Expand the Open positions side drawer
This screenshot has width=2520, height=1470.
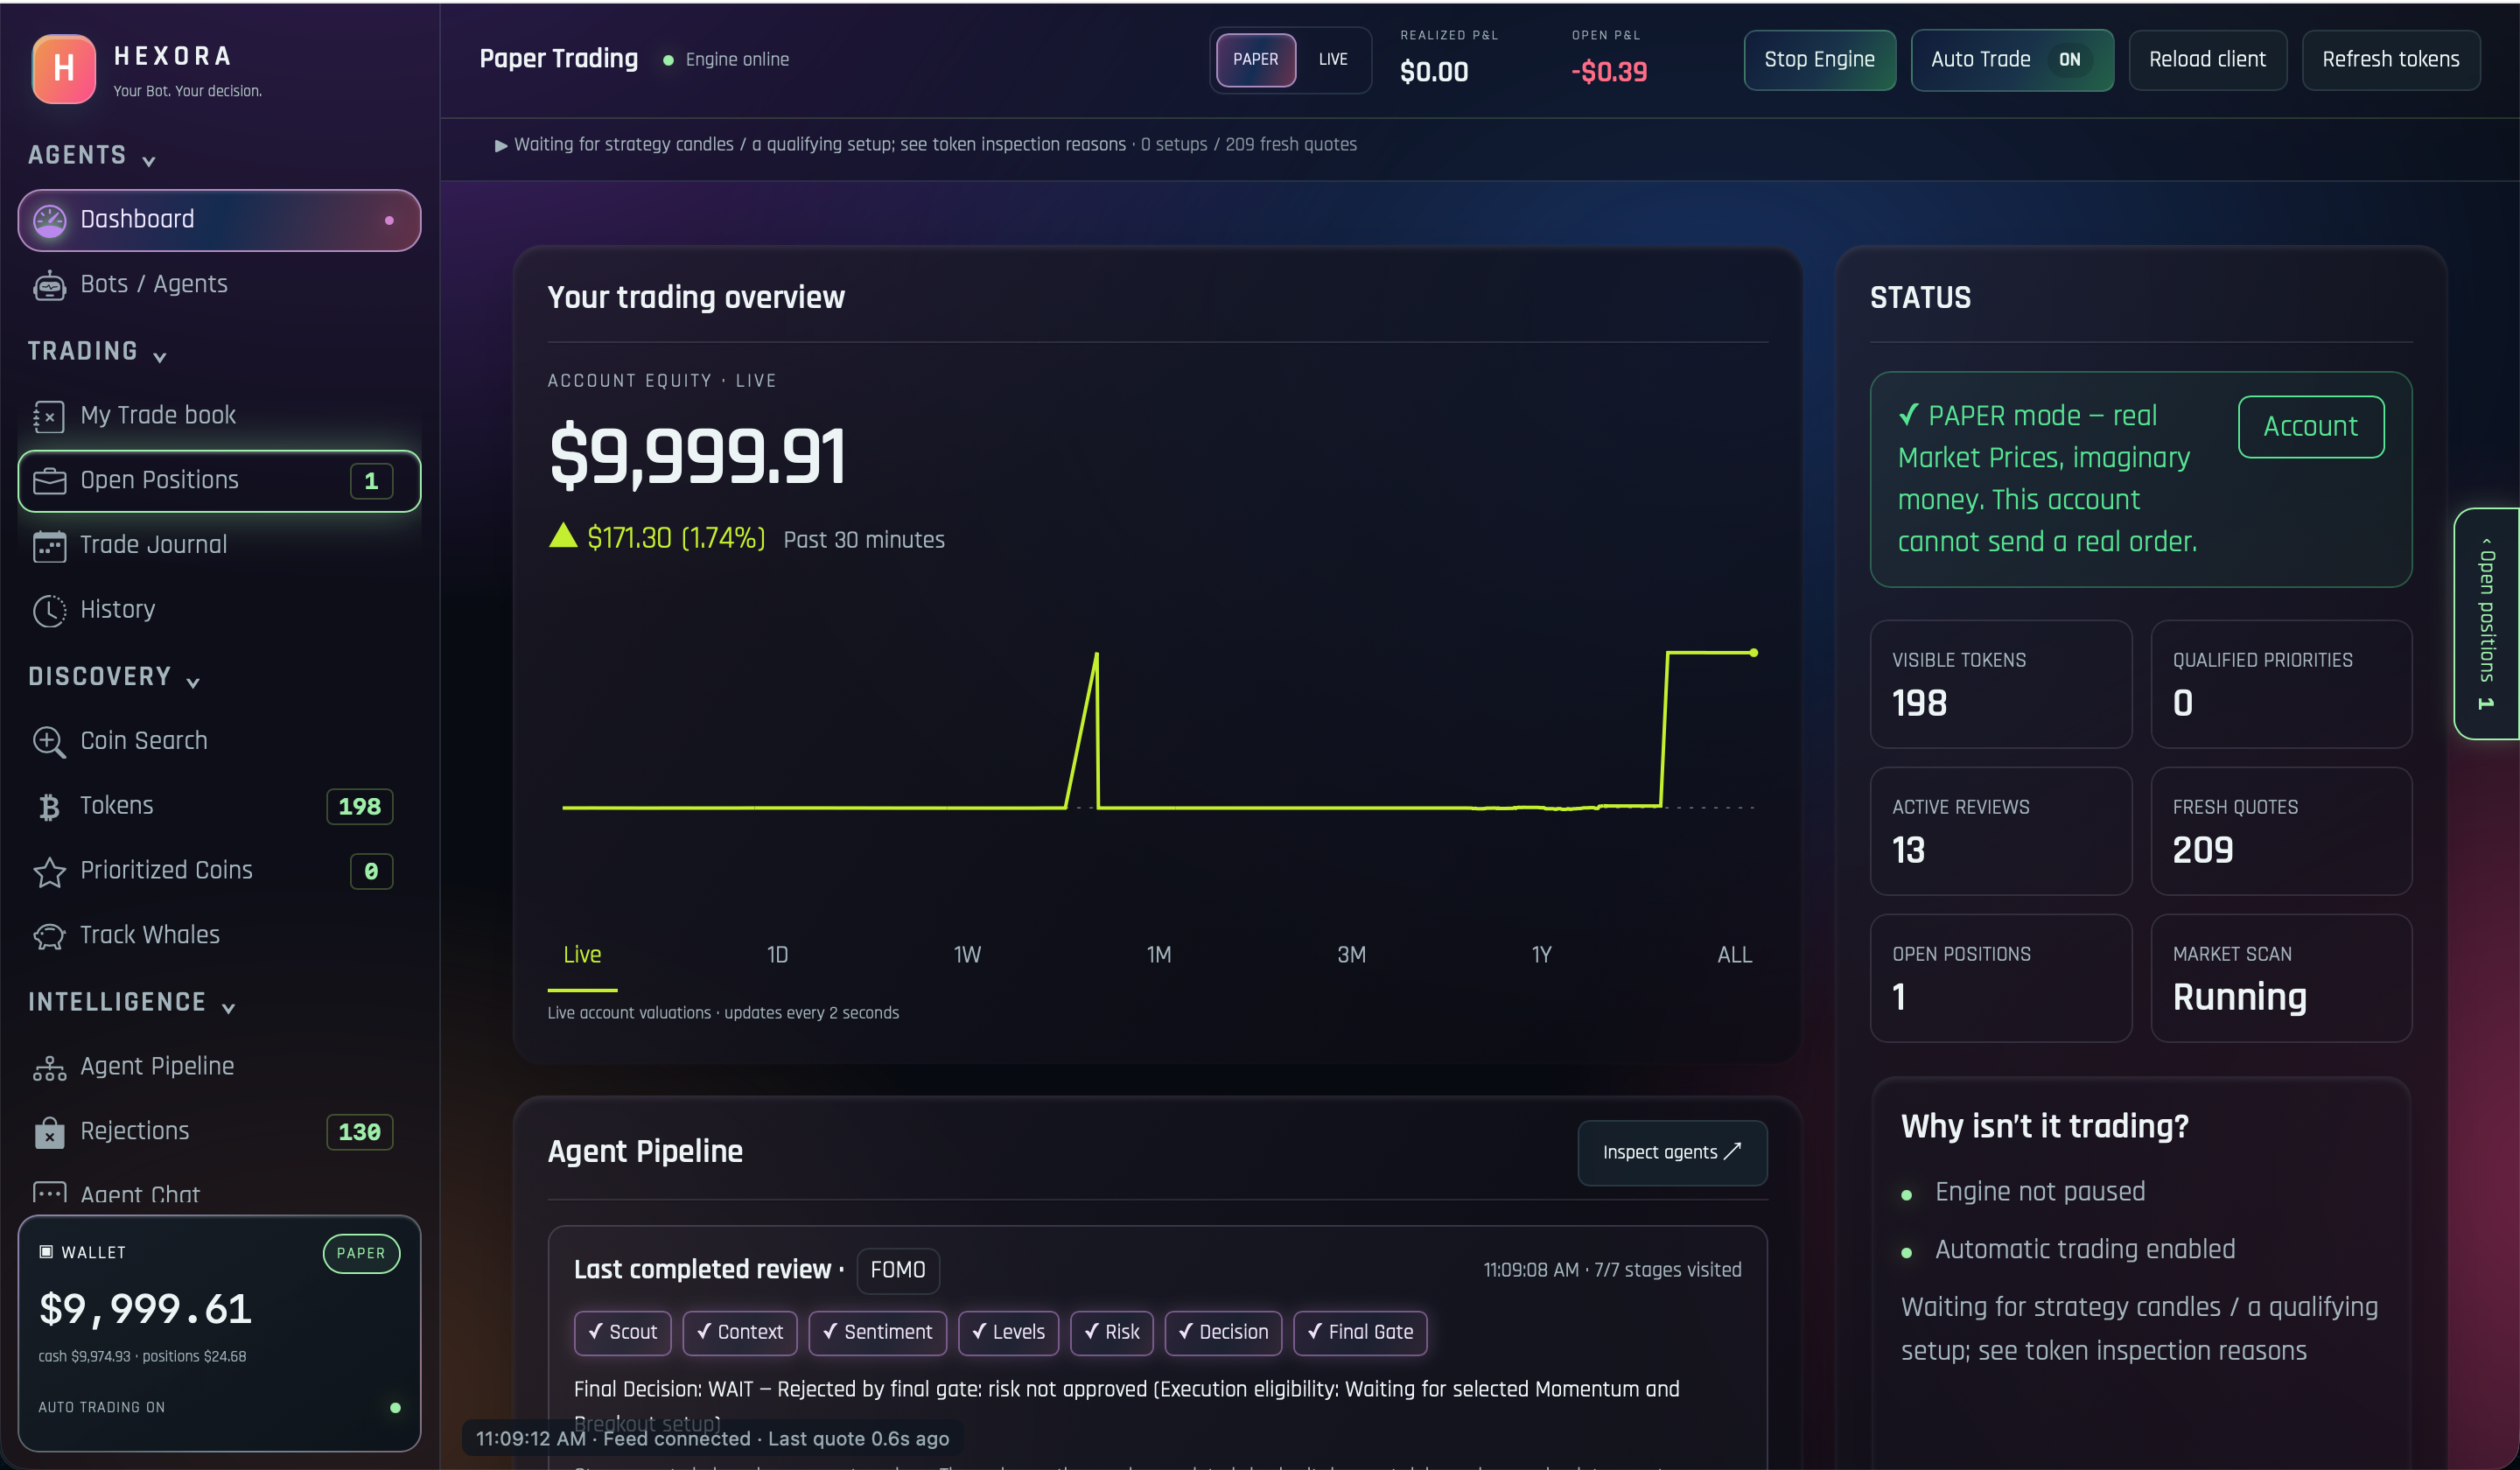point(2486,624)
